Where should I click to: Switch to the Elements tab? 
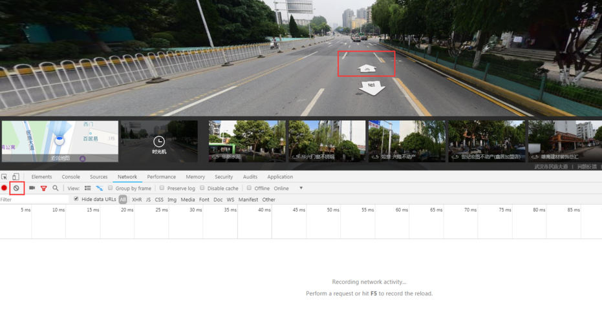(41, 177)
